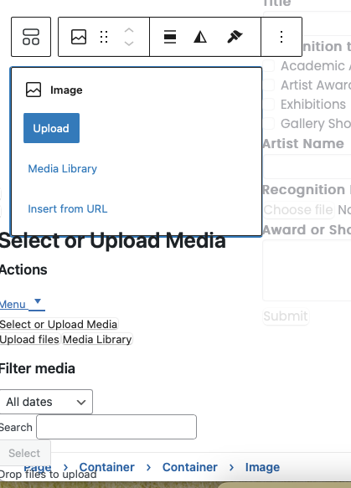351x488 pixels.
Task: Open the align options icon
Action: pyautogui.click(x=170, y=37)
